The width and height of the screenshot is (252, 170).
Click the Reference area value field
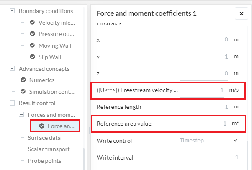coord(203,124)
